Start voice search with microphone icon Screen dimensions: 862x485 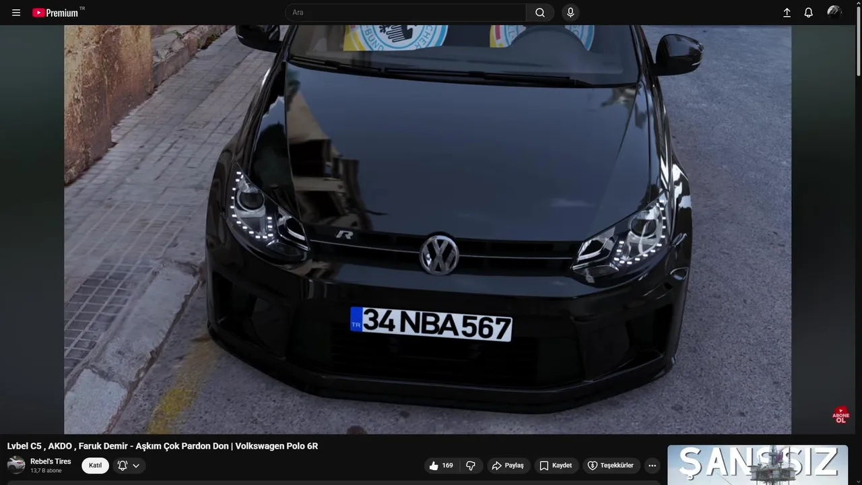[570, 13]
